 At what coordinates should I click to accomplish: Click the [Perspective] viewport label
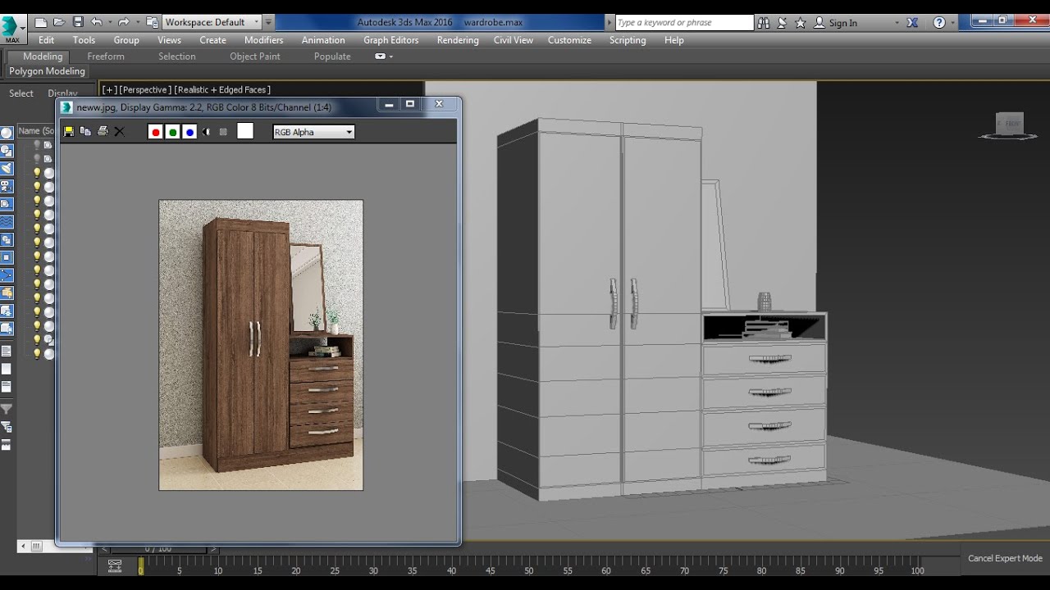[145, 89]
